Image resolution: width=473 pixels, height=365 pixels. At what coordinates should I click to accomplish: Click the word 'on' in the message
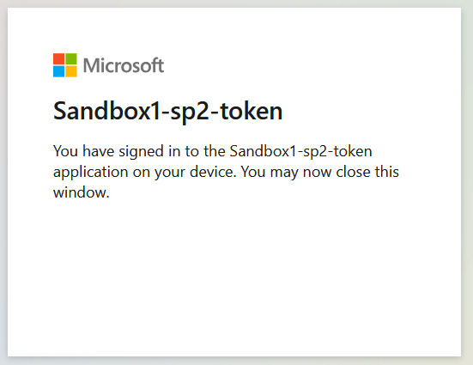coord(142,173)
